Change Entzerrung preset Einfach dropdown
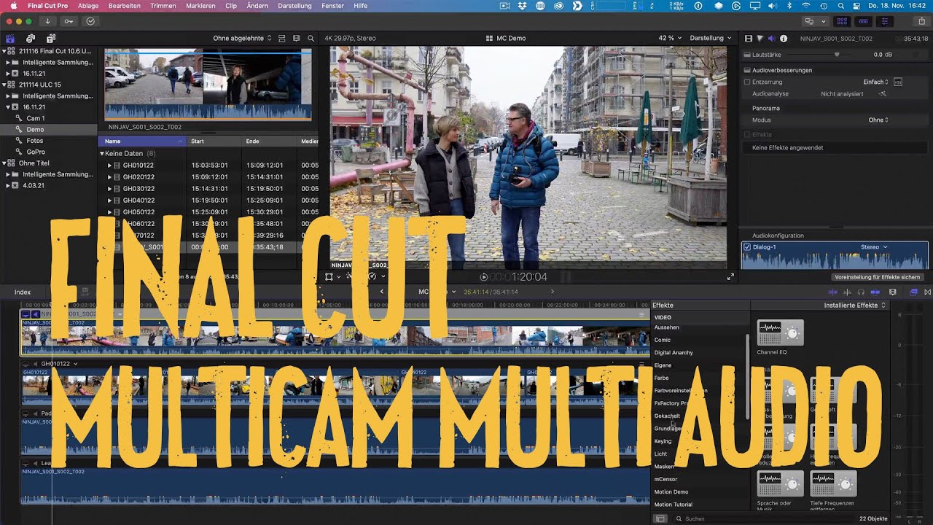The image size is (933, 525). click(x=876, y=82)
